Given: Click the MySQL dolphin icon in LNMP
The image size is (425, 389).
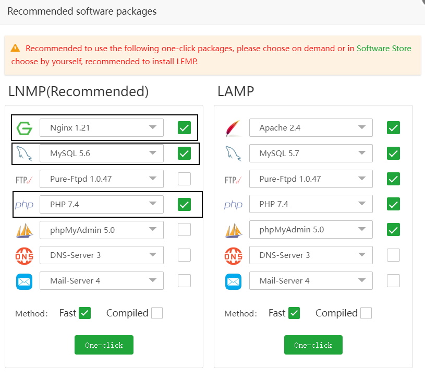Looking at the screenshot, I should (x=25, y=154).
